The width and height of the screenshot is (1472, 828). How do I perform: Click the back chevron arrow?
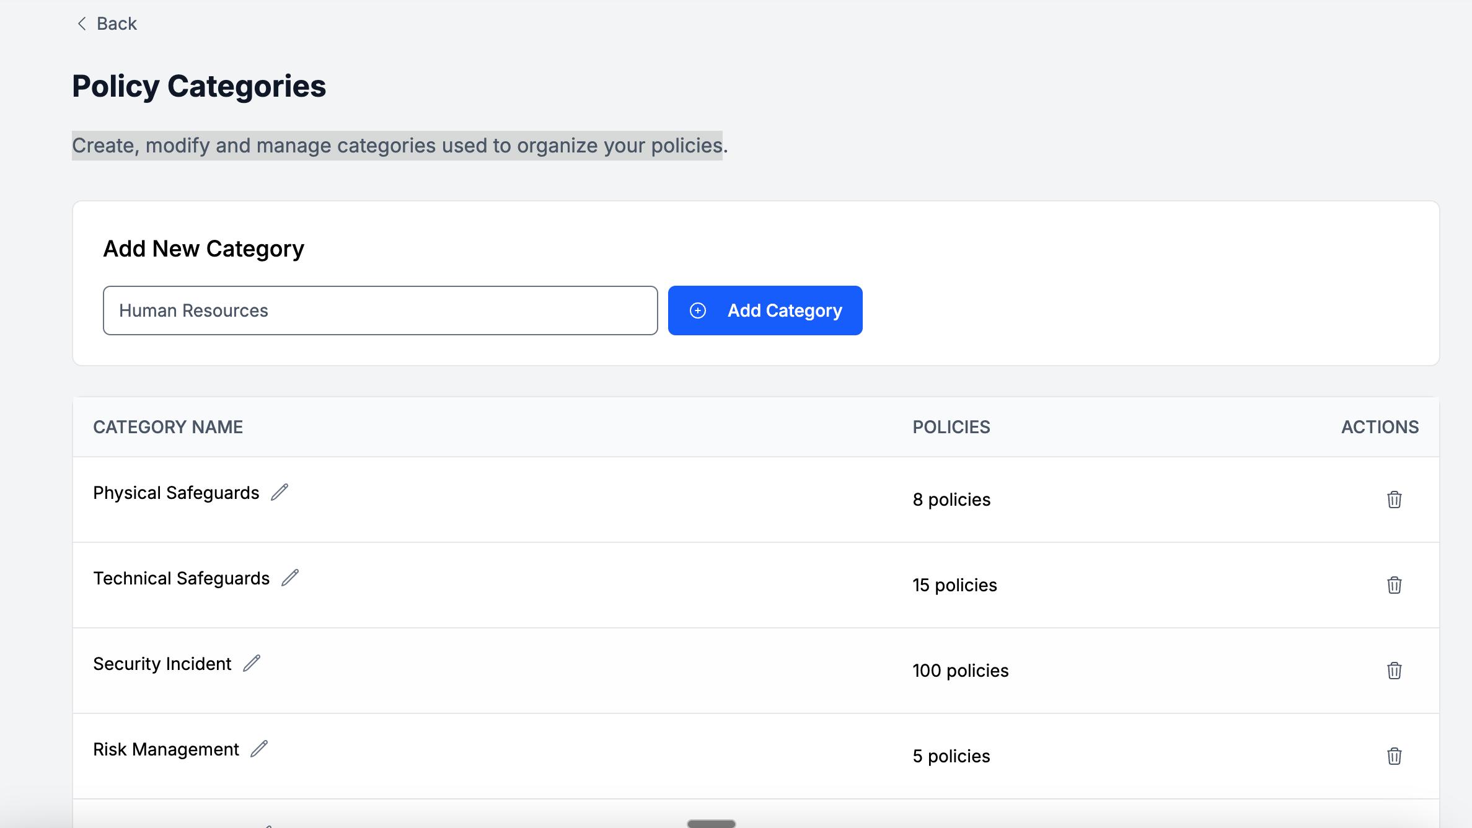82,24
